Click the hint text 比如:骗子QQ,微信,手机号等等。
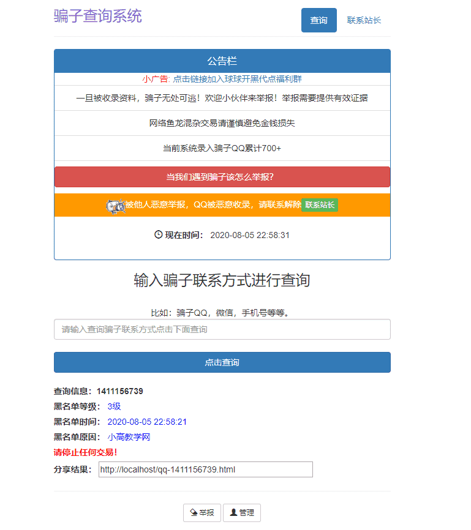This screenshot has width=471, height=530. [220, 313]
